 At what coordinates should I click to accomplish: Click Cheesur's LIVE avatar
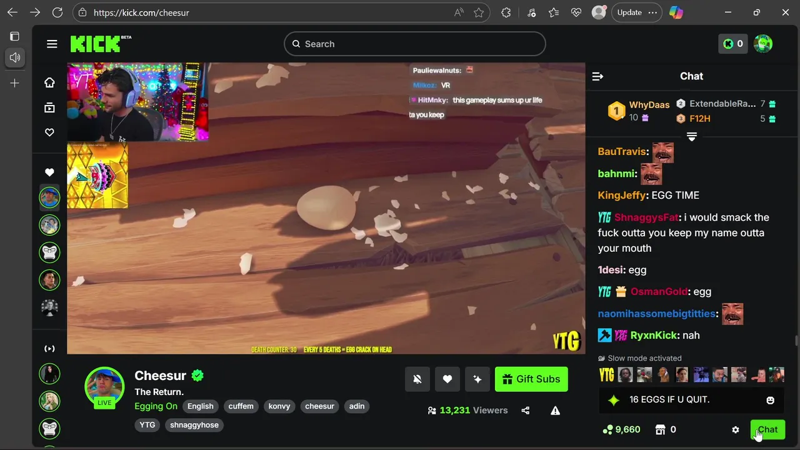104,387
